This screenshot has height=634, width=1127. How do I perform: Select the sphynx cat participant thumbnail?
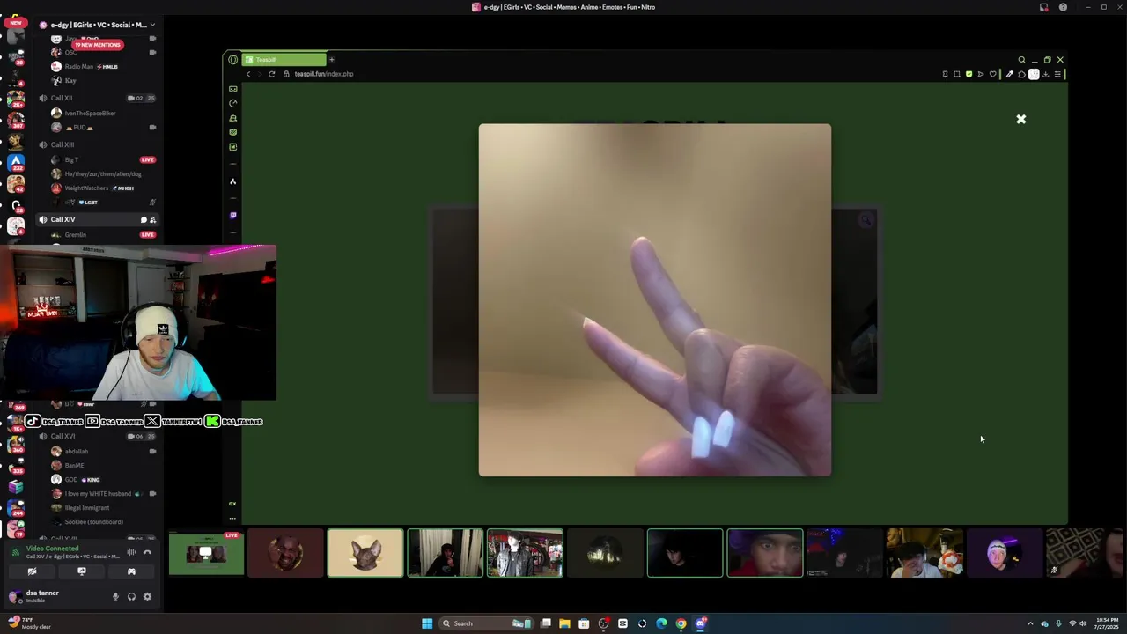365,553
